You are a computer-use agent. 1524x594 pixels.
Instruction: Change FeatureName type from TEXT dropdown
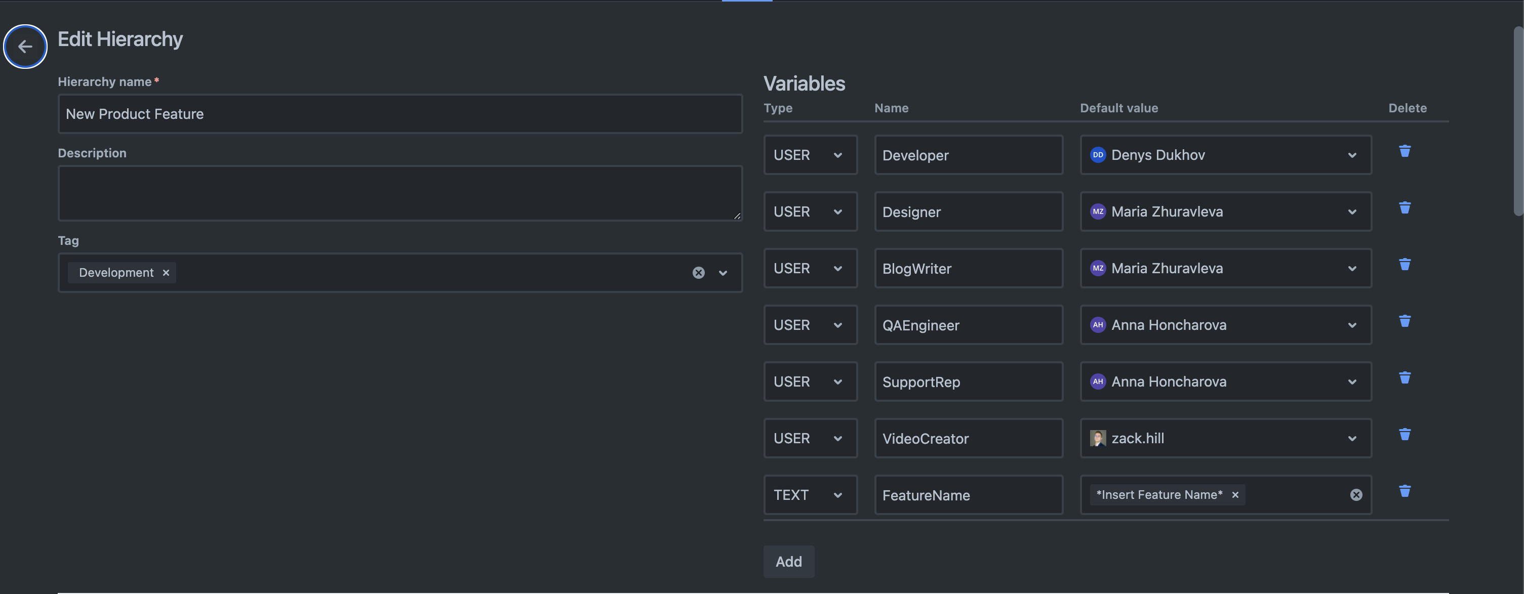809,495
